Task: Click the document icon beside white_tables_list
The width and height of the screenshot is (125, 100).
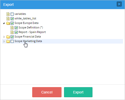Action: 8,19
